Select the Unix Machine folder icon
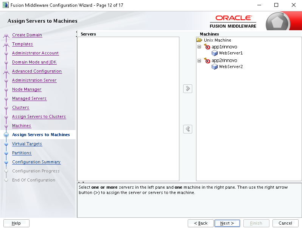 click(199, 40)
